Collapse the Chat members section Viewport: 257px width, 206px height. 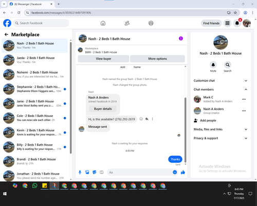coord(221,90)
